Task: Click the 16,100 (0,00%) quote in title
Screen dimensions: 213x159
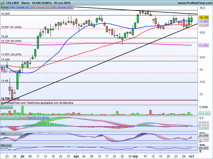Action: 42,3
